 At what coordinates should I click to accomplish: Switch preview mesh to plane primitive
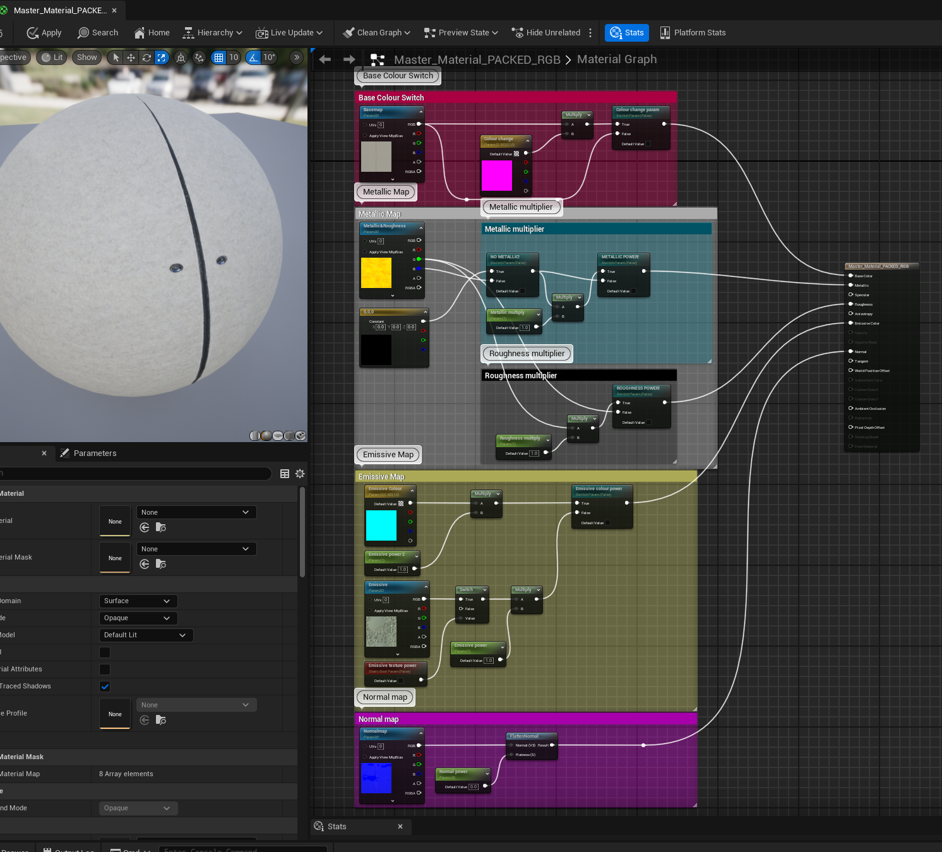pyautogui.click(x=278, y=436)
